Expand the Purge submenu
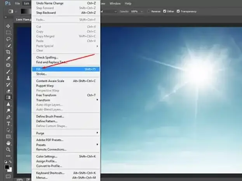The image size is (242, 181). pos(66,133)
